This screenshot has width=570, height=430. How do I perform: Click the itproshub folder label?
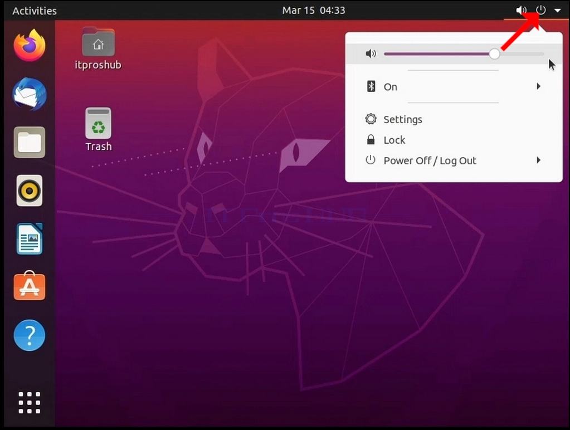(x=98, y=65)
